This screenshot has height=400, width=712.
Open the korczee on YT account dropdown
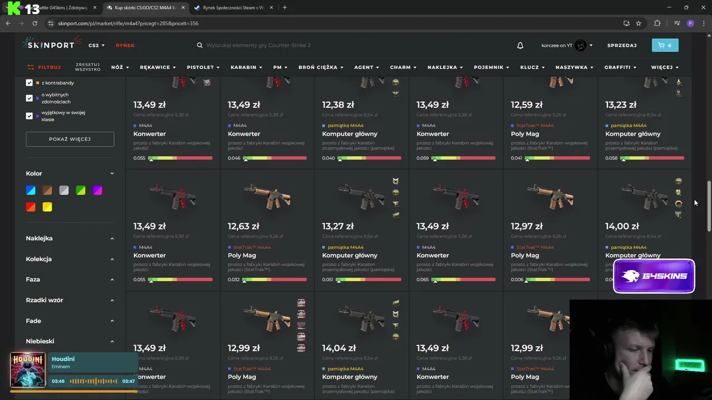[x=591, y=46]
